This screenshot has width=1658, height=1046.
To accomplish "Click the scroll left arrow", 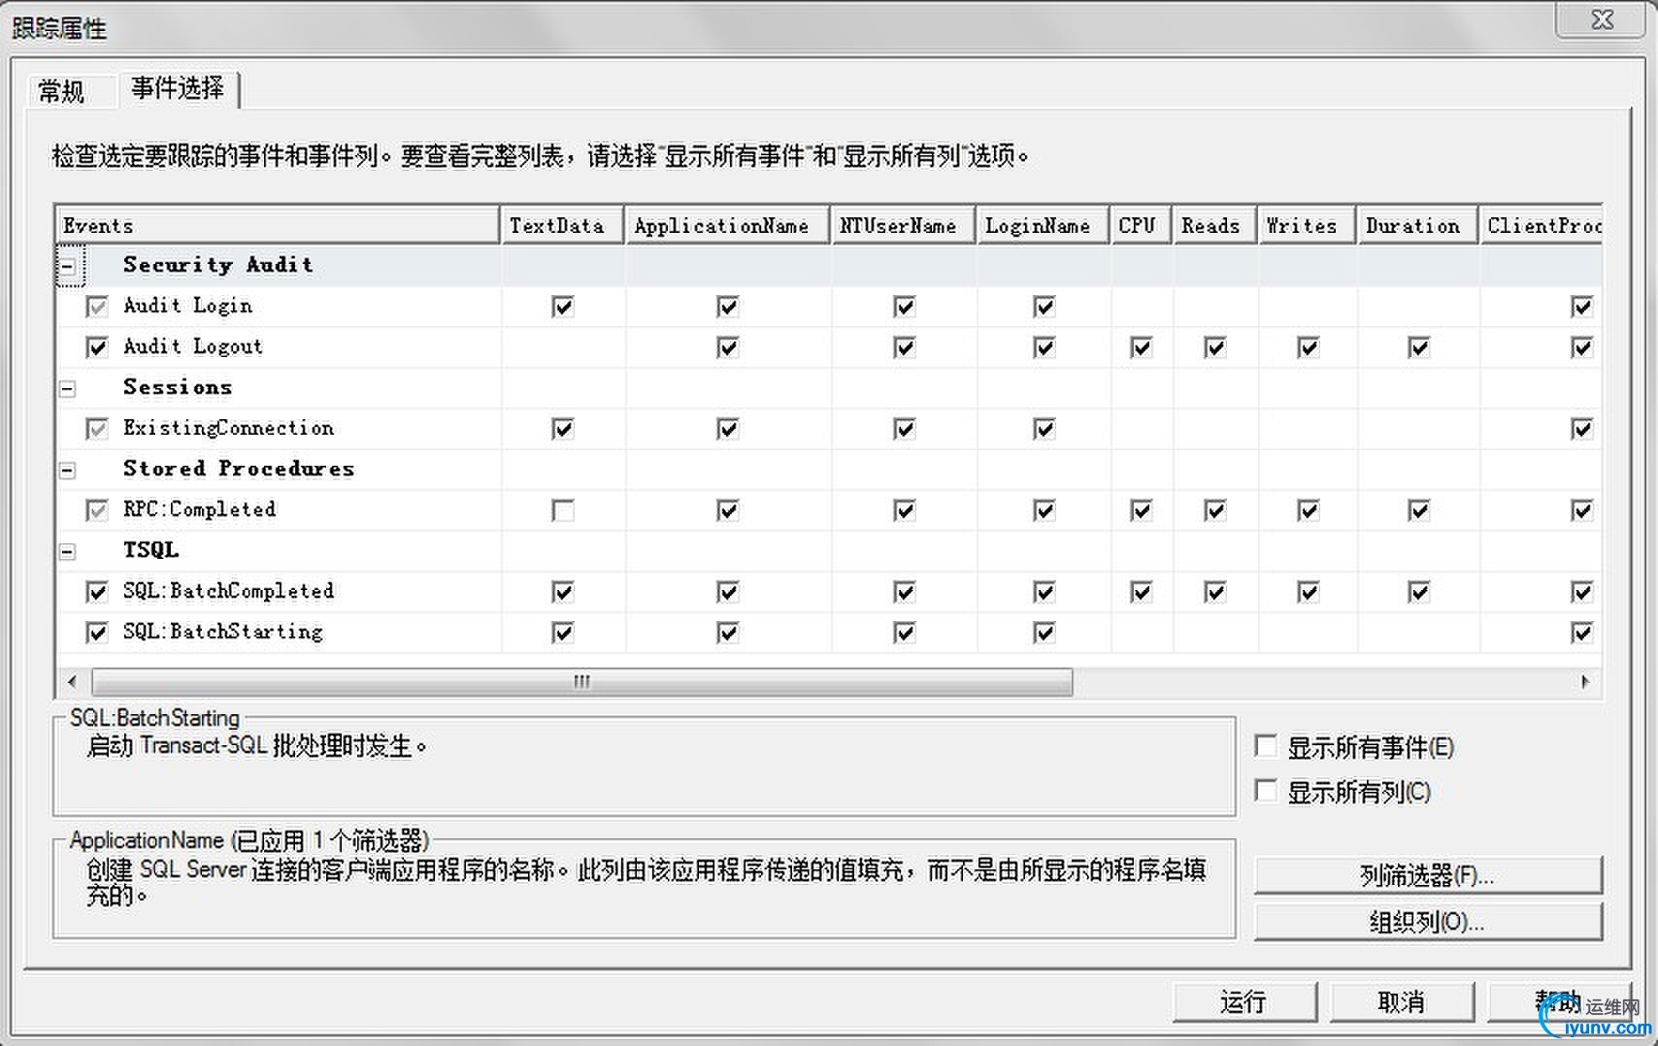I will pos(72,682).
